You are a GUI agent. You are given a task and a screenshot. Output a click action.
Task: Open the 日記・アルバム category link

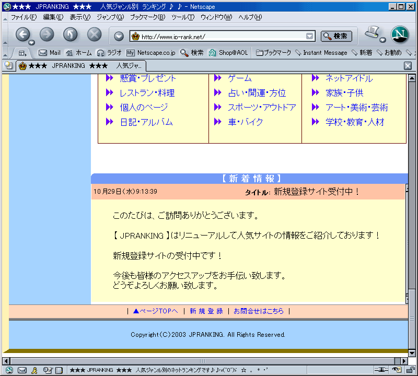[x=146, y=122]
